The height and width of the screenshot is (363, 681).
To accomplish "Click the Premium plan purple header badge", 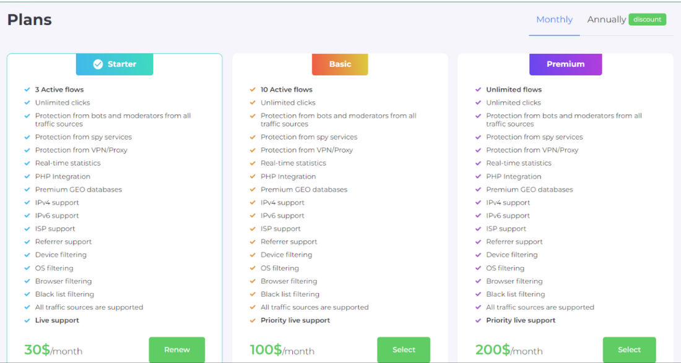I will tap(565, 64).
